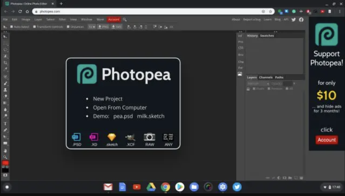Enable the Auto-Select checkbox
The image size is (345, 196).
[x=12, y=27]
